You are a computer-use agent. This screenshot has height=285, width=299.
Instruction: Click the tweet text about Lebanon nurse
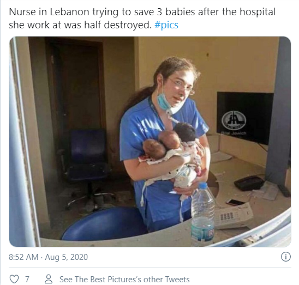[x=142, y=19]
